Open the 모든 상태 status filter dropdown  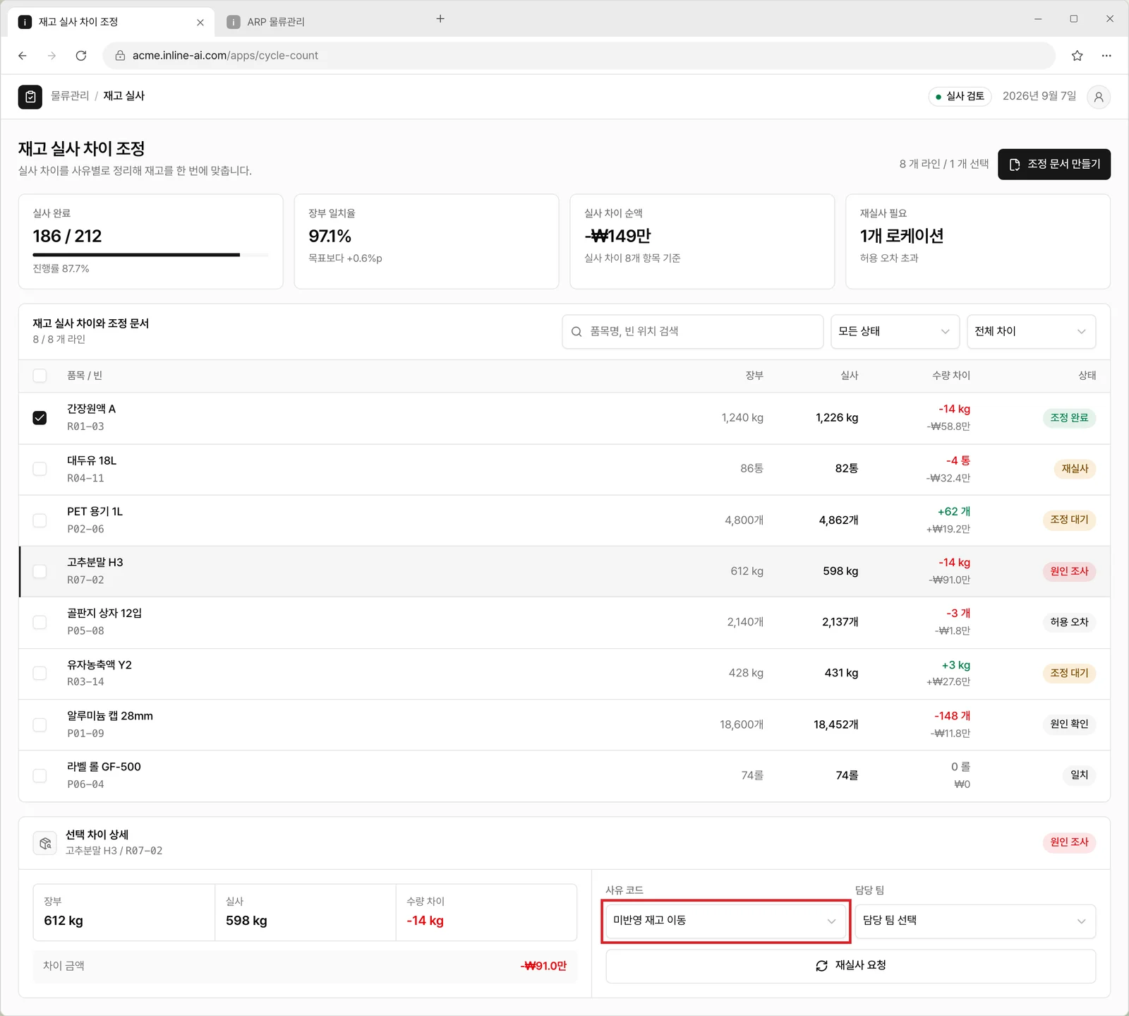coord(895,332)
